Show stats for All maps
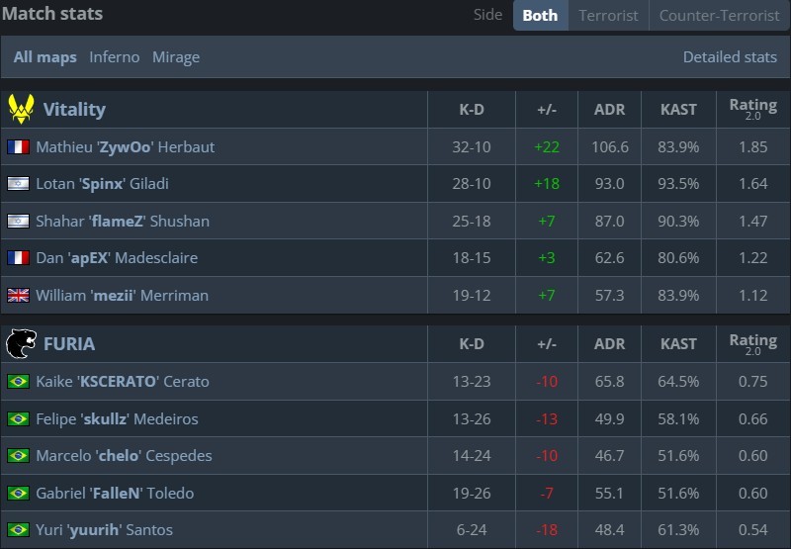 (44, 57)
